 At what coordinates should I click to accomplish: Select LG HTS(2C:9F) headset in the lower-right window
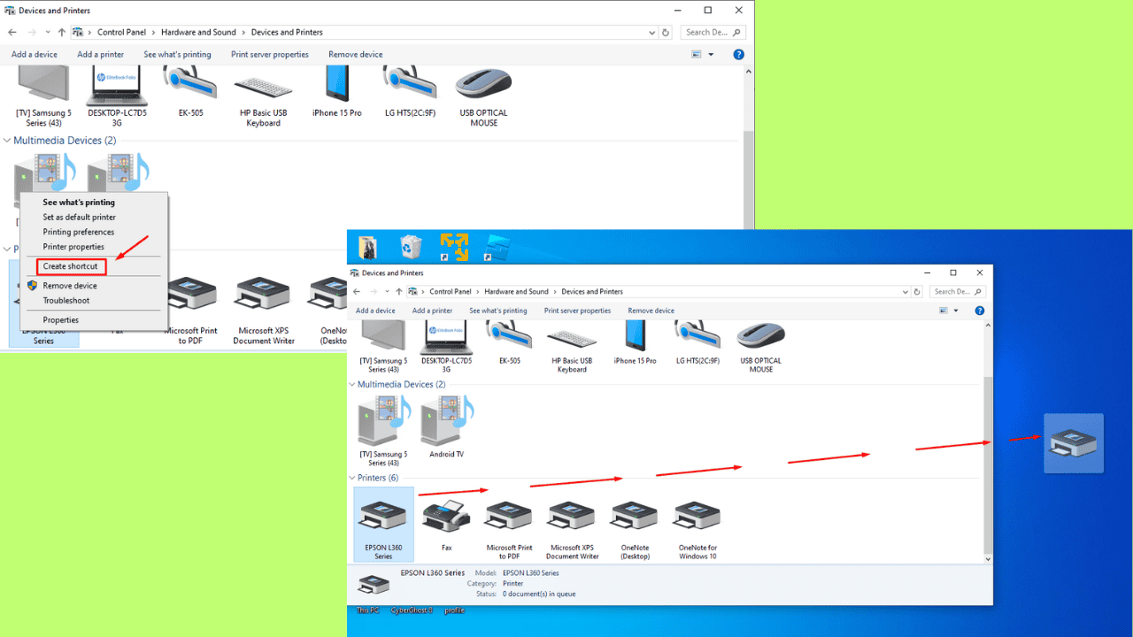pos(698,342)
